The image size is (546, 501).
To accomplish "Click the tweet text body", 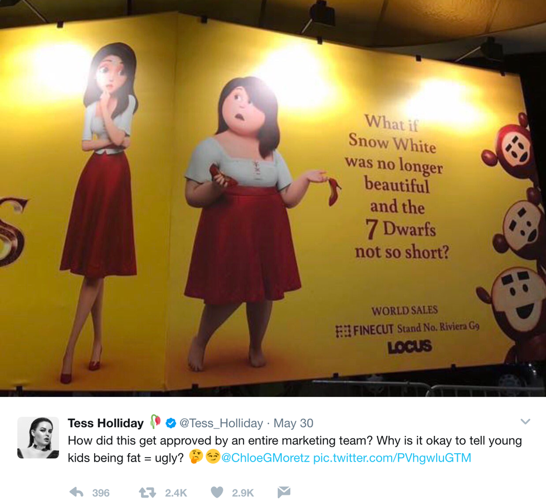I will click(x=295, y=449).
